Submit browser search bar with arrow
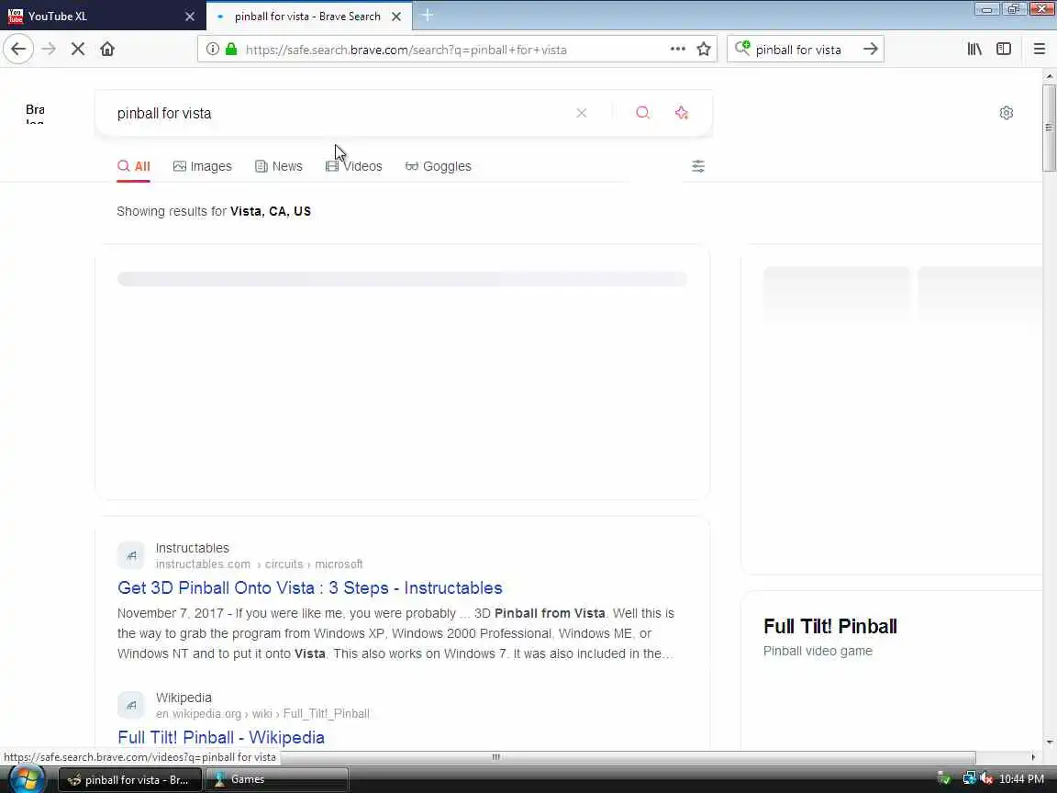1057x793 pixels. pos(870,50)
